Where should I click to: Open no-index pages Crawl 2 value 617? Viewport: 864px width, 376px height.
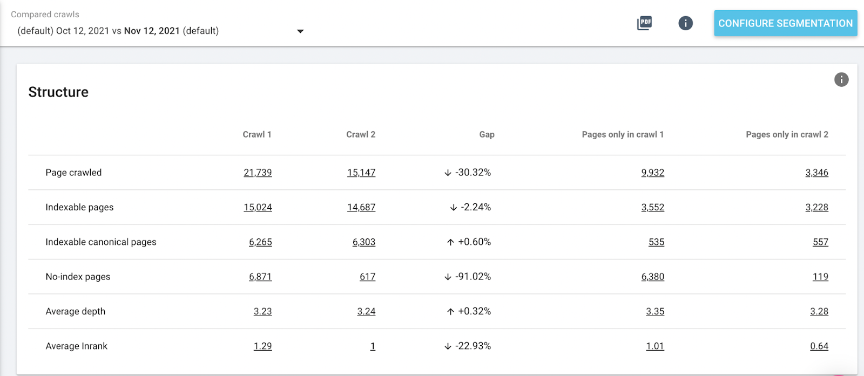(368, 277)
